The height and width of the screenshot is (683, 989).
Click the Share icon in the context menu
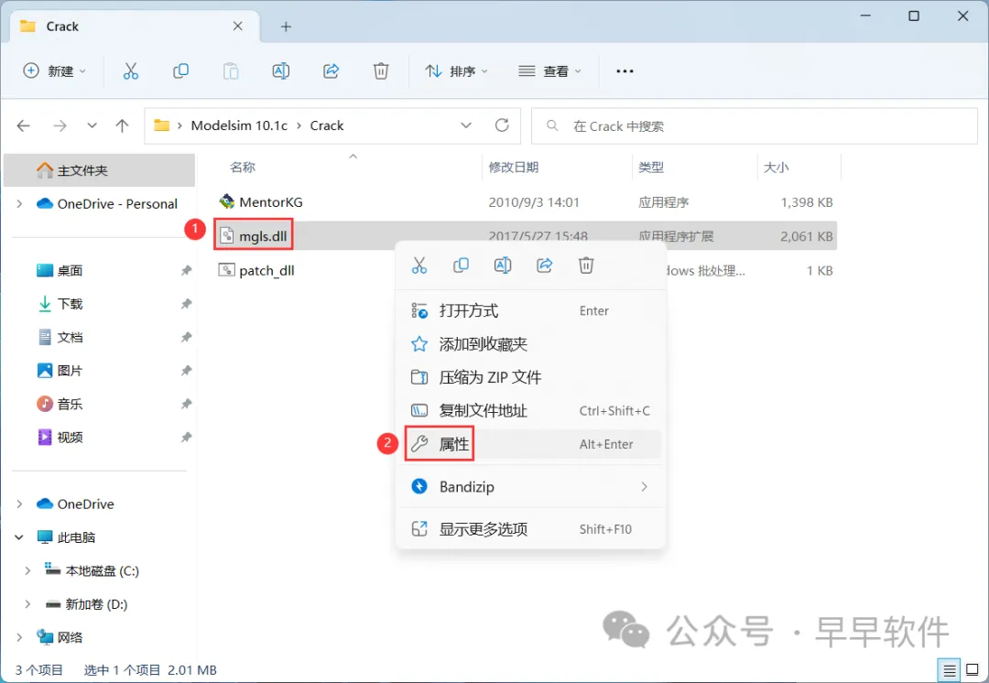(544, 266)
